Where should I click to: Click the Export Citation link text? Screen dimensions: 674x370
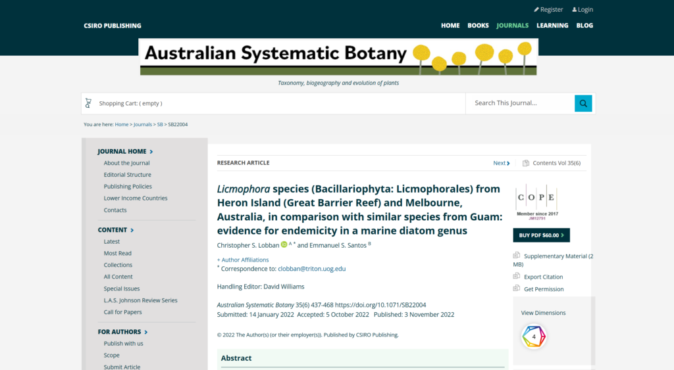[x=543, y=277]
